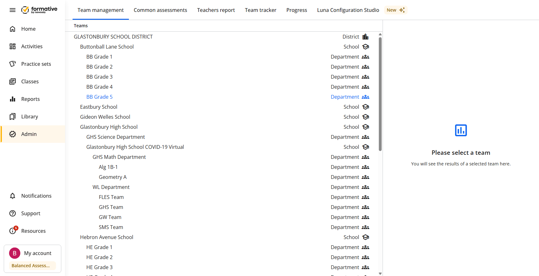Select Buttonball Lane School in tree
Image resolution: width=539 pixels, height=276 pixels.
[x=107, y=47]
